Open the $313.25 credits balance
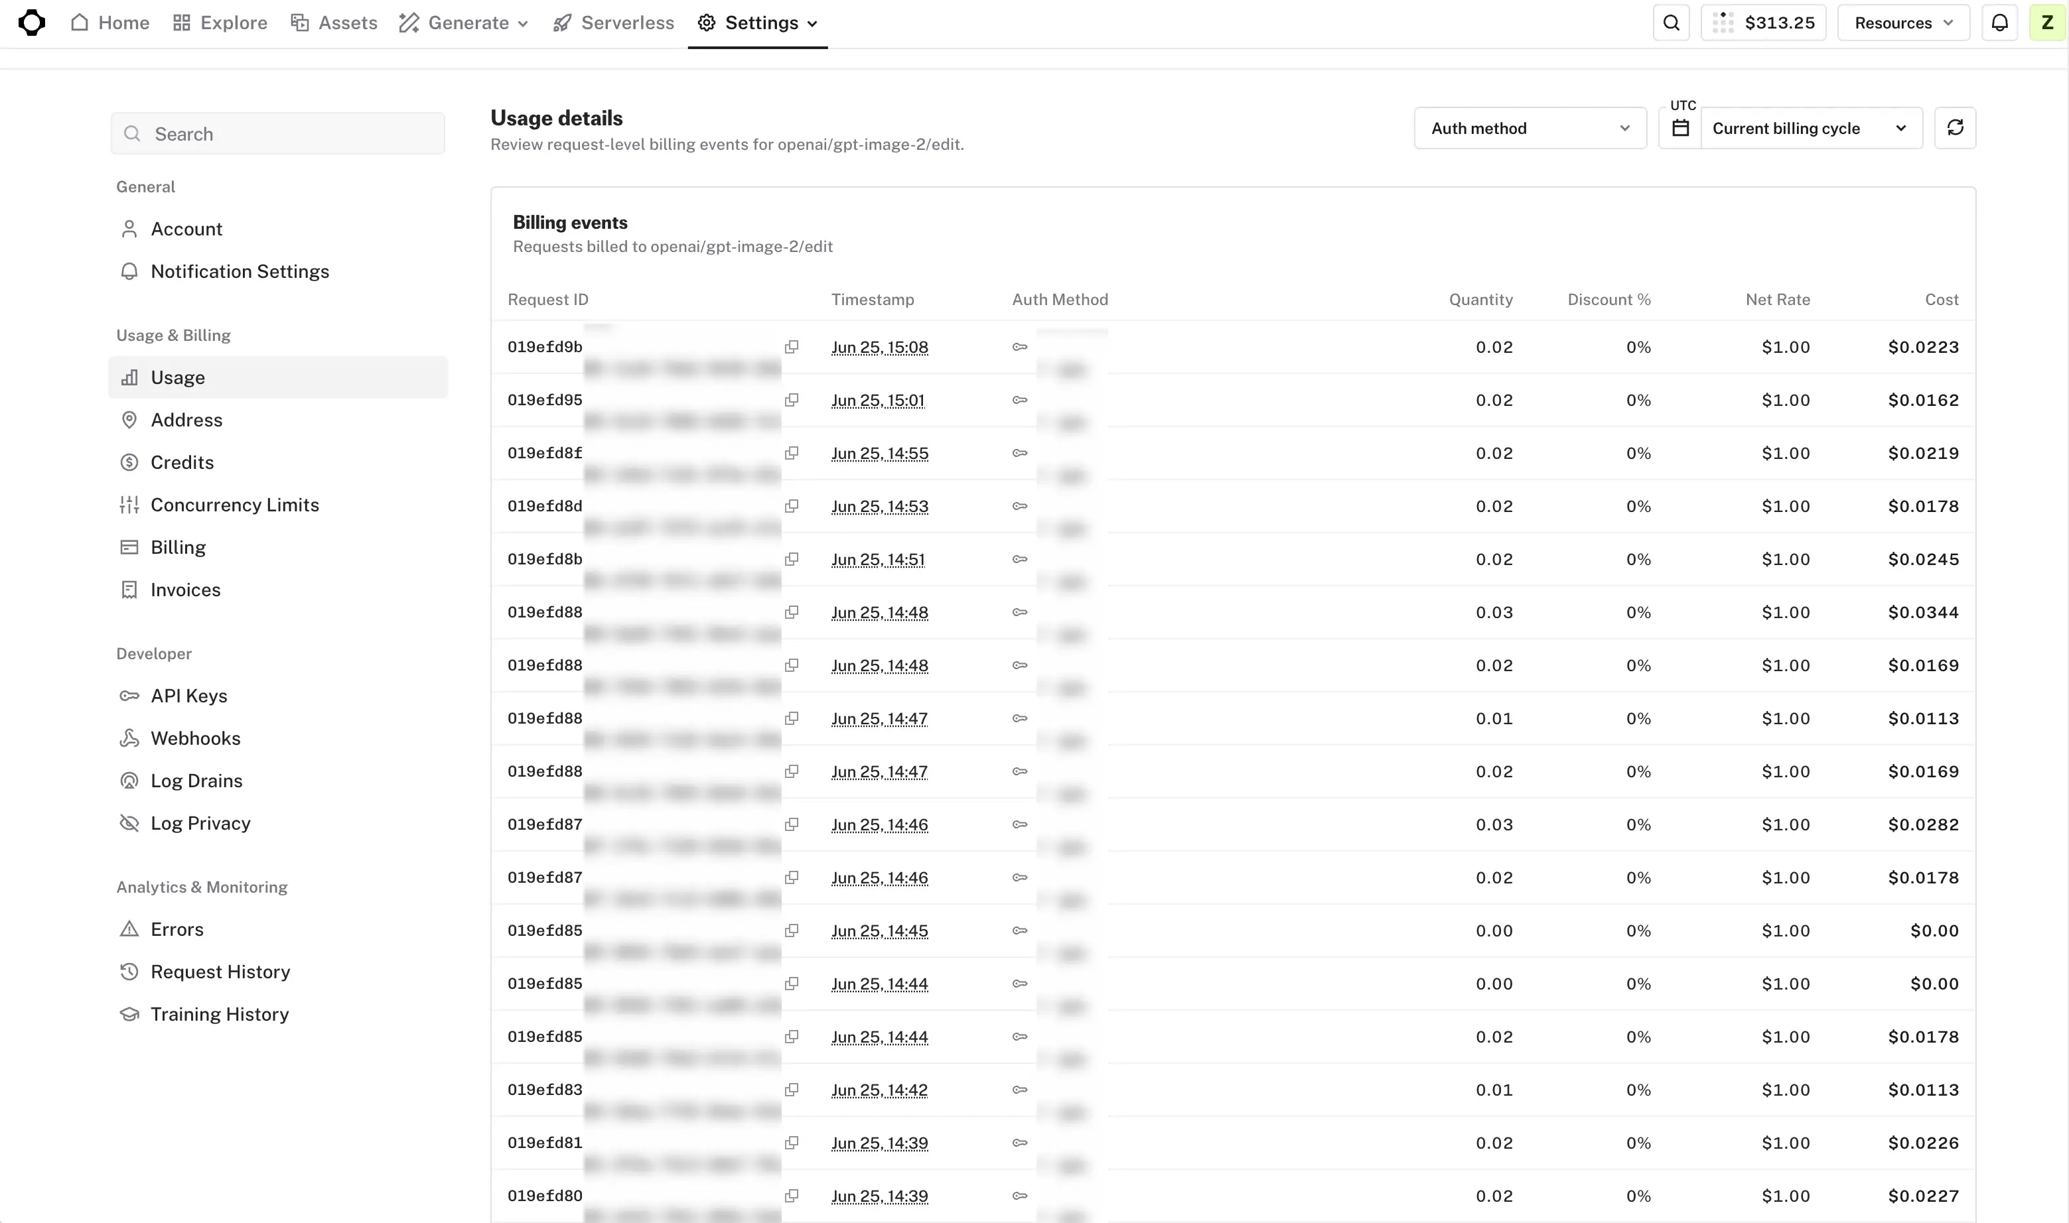 pyautogui.click(x=1763, y=23)
